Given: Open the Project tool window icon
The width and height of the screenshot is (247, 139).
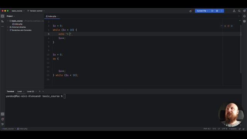Looking at the screenshot, I should coord(3,16).
